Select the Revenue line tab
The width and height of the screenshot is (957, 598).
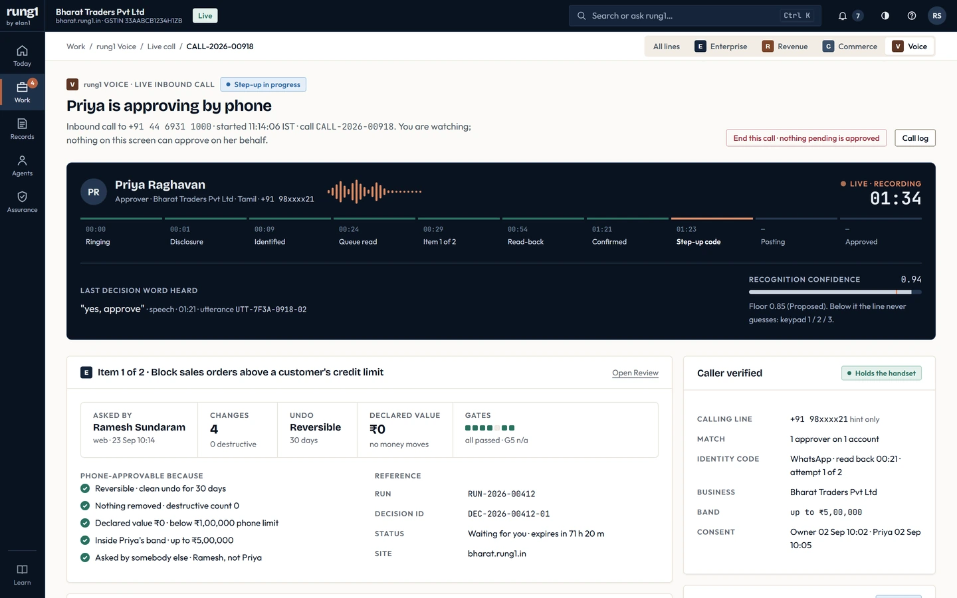[785, 47]
